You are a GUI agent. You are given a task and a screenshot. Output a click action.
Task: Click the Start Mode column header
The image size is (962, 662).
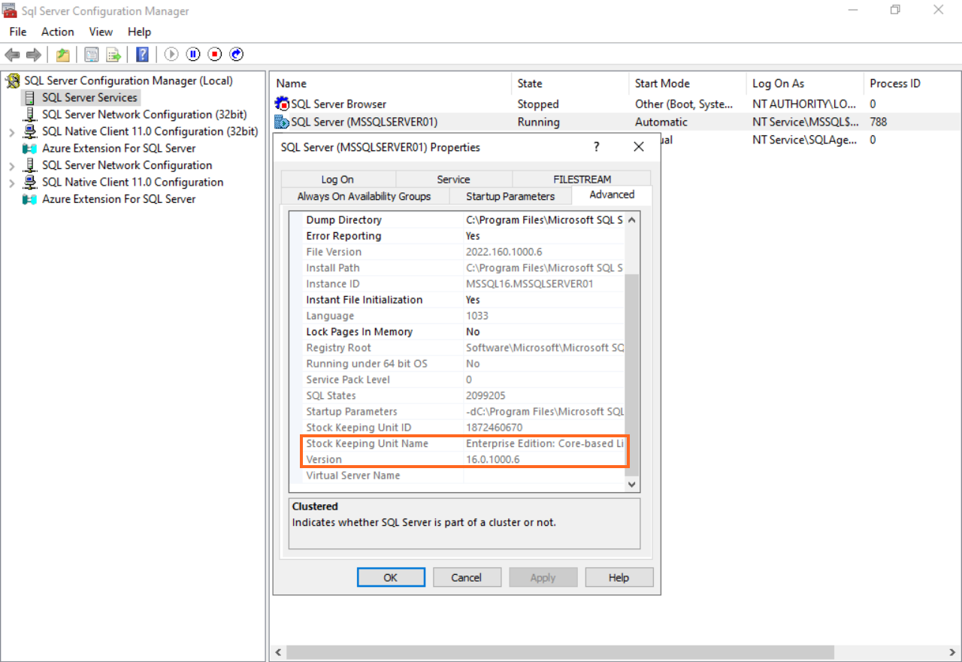click(687, 83)
